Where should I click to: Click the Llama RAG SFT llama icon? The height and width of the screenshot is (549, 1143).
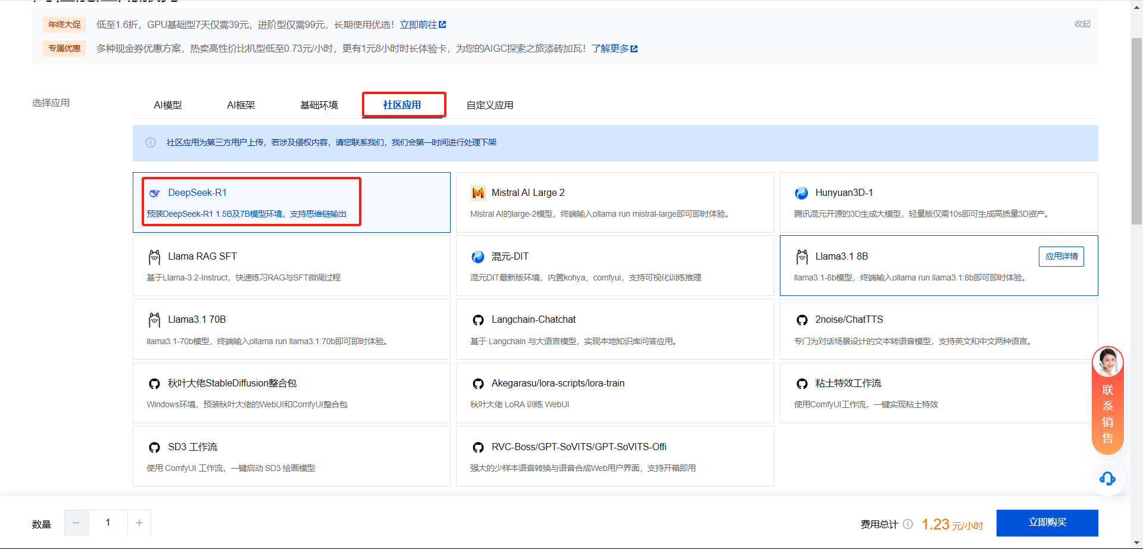[x=155, y=257]
